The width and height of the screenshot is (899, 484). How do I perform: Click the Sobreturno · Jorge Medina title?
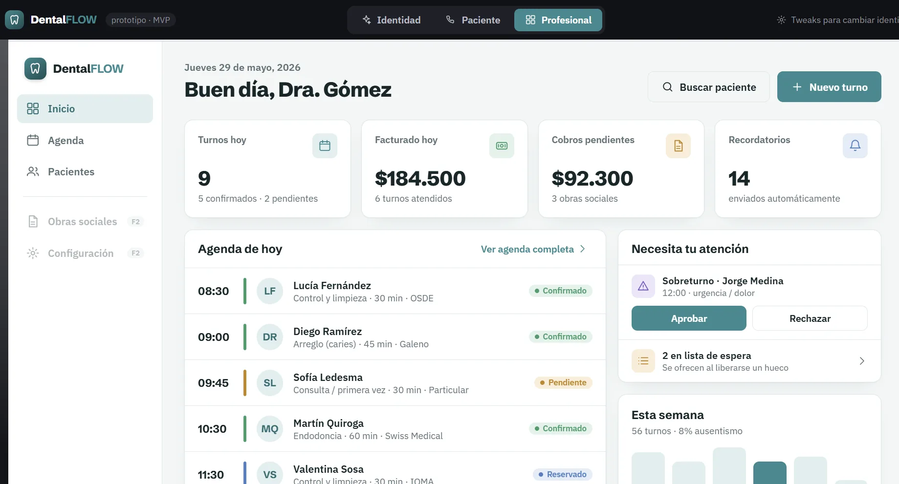723,281
